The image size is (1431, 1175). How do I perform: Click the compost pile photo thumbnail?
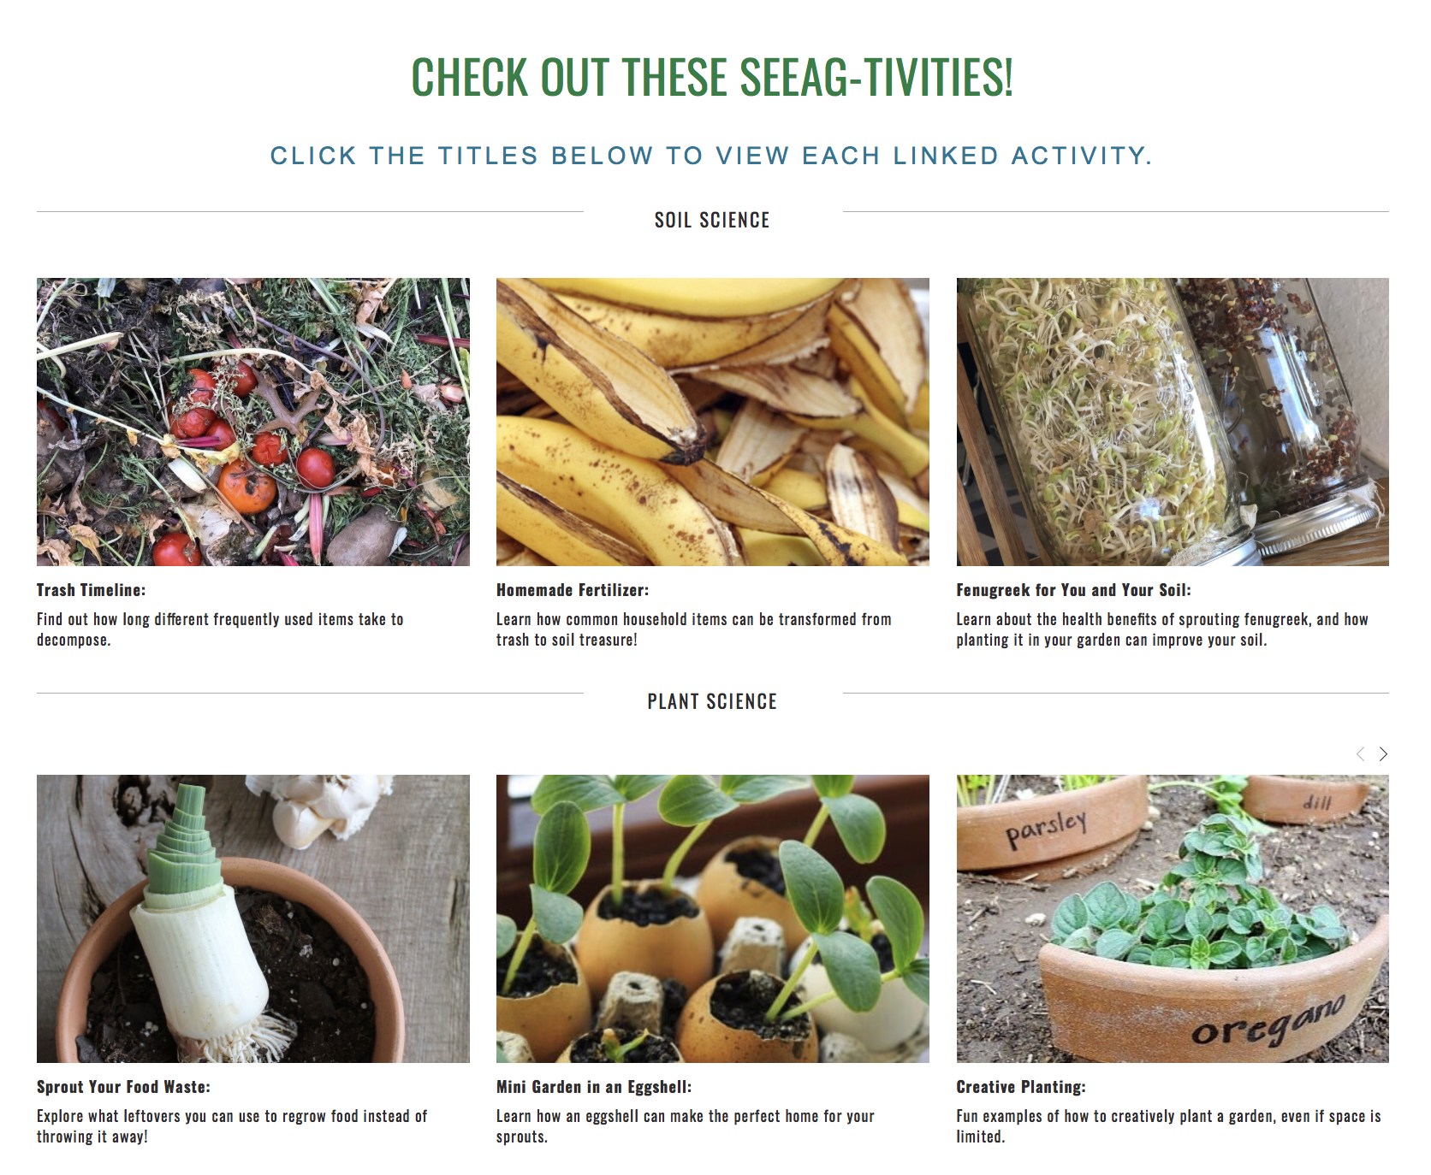253,422
